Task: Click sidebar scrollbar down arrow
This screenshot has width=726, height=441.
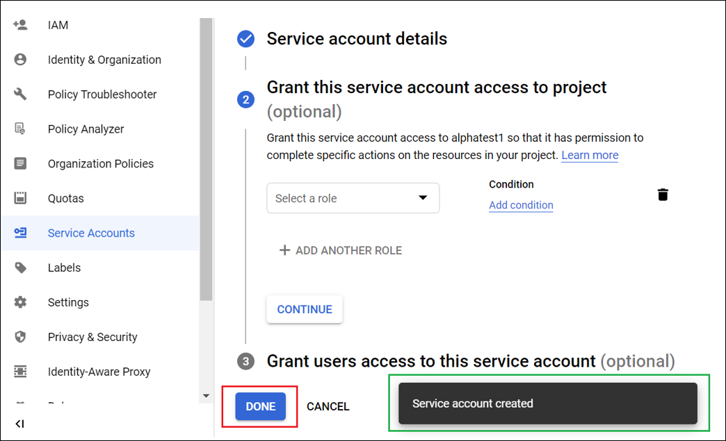Action: [206, 396]
